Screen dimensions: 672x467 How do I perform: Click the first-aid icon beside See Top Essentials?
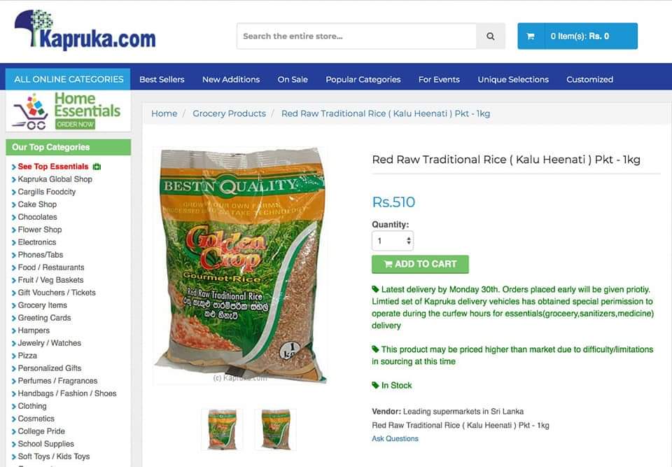click(97, 167)
